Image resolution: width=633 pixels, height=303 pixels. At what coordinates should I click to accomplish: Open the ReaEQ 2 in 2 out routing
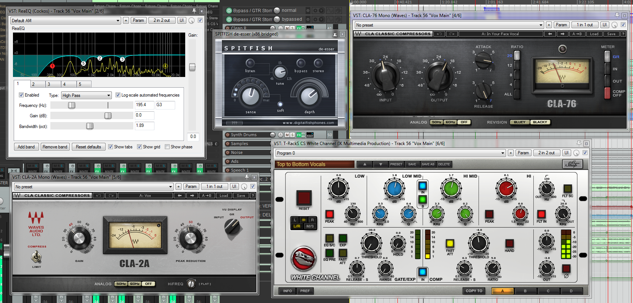161,20
